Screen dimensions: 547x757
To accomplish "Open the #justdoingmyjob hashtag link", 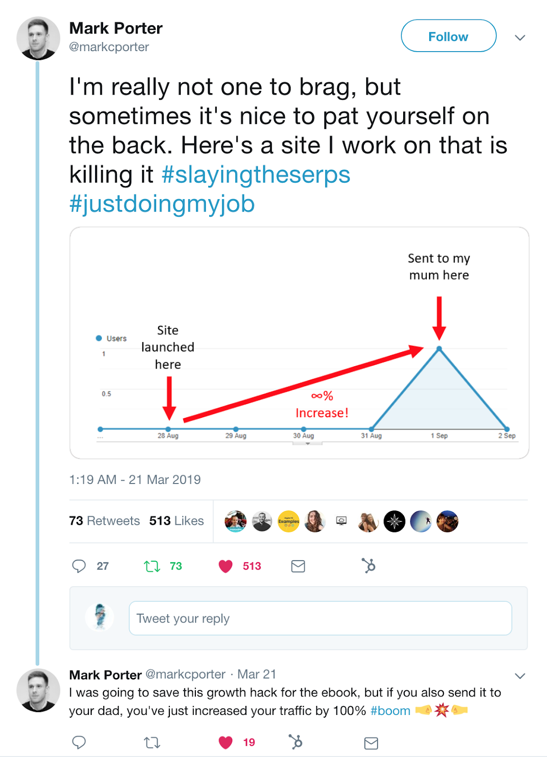I will 162,204.
